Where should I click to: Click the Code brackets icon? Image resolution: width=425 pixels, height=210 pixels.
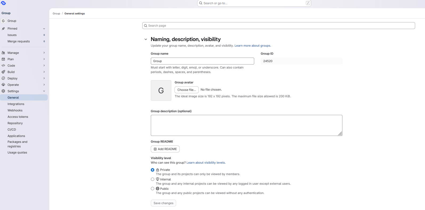click(3, 66)
